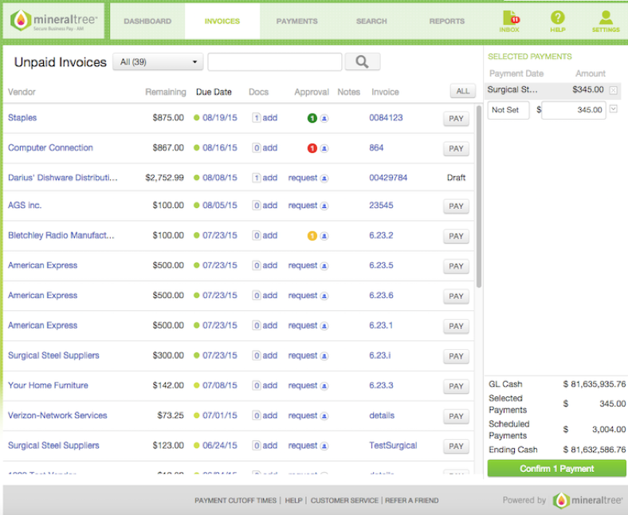The height and width of the screenshot is (515, 628).
Task: Sort invoices by Due Date column
Action: (214, 92)
